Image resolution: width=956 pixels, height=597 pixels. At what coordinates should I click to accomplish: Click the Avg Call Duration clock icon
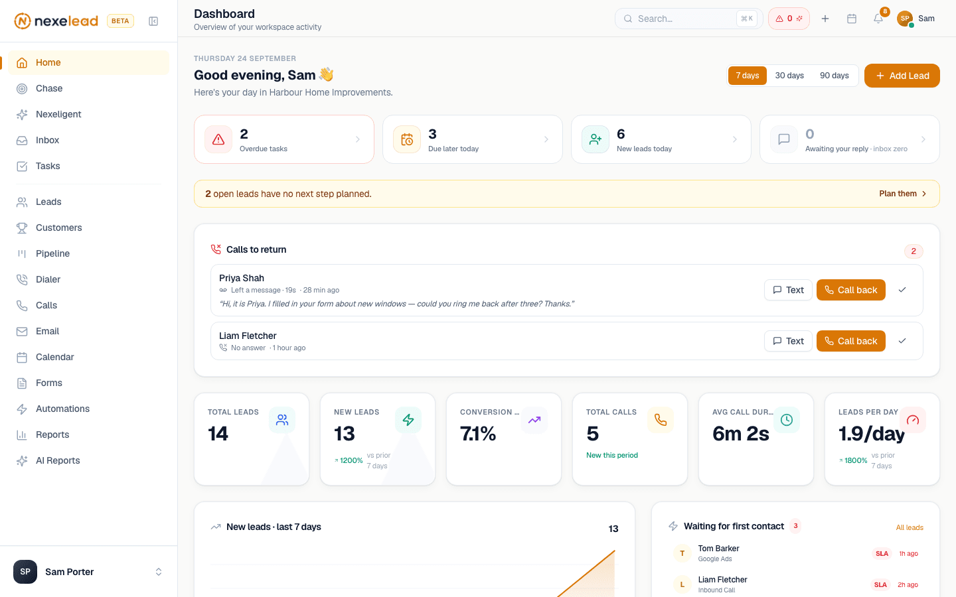(x=787, y=420)
